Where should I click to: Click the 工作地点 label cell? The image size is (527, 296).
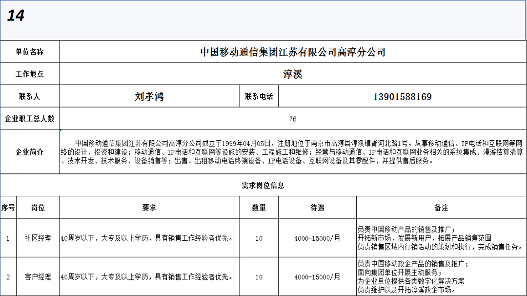coord(30,74)
